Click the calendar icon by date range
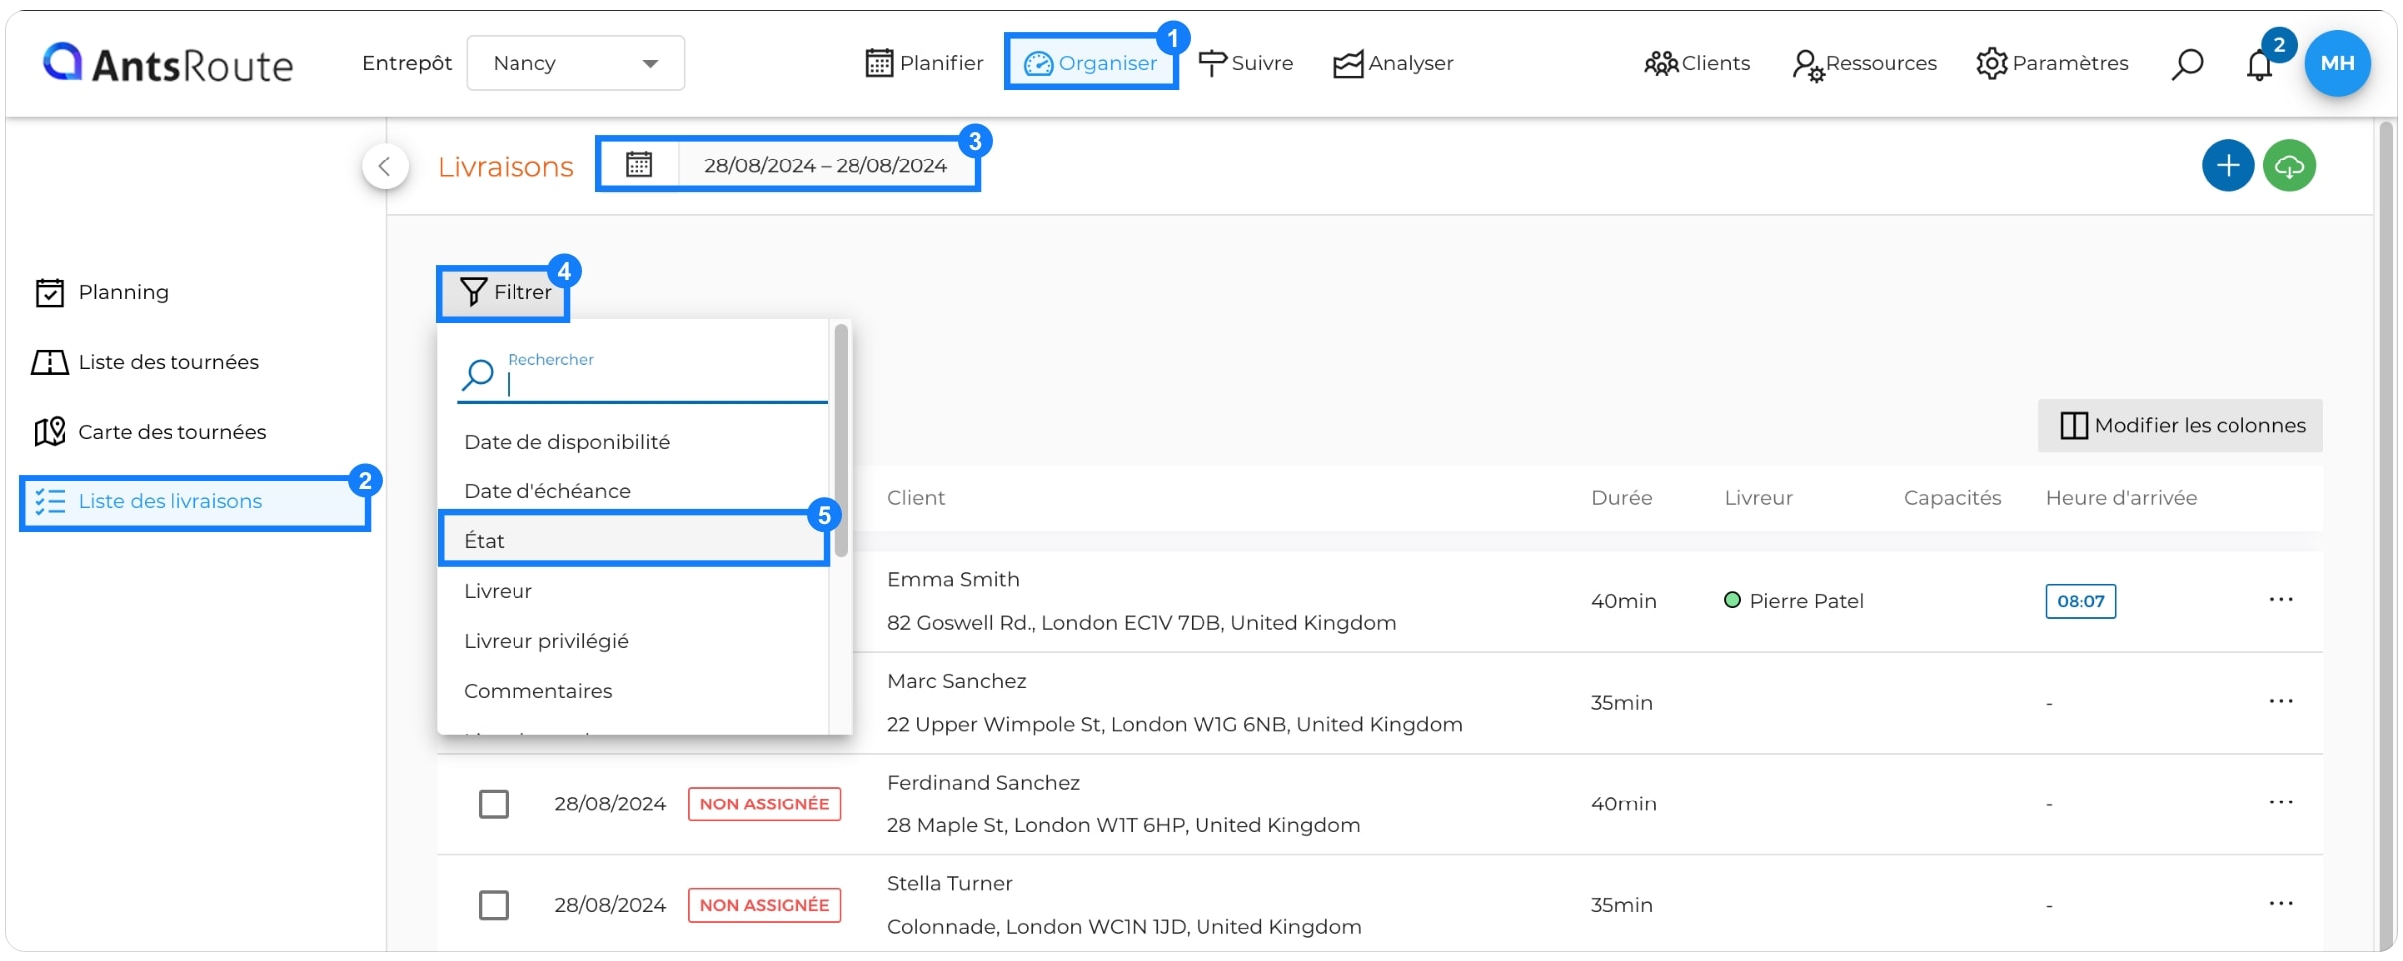2403x961 pixels. tap(639, 164)
